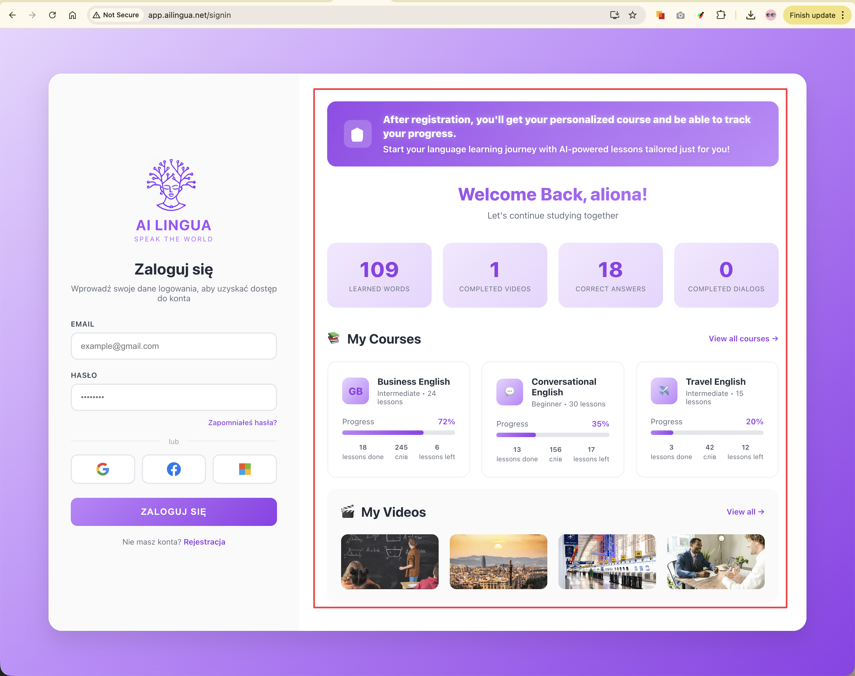Click the Business English GB course icon
The width and height of the screenshot is (855, 676).
[355, 391]
